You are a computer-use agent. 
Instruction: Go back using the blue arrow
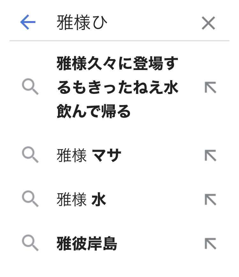28,23
